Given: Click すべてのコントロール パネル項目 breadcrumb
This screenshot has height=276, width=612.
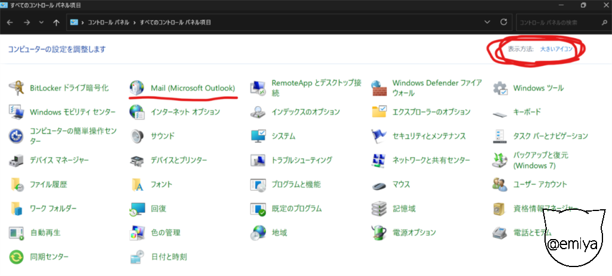Looking at the screenshot, I should [175, 22].
